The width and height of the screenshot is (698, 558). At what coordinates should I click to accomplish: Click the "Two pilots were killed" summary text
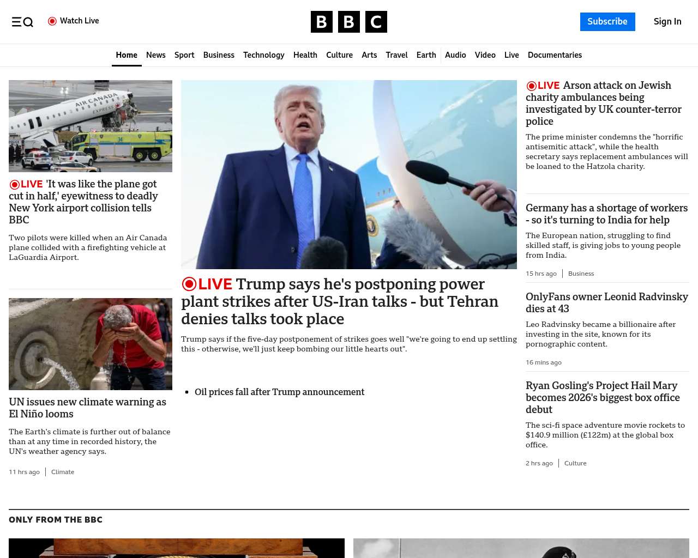point(88,247)
